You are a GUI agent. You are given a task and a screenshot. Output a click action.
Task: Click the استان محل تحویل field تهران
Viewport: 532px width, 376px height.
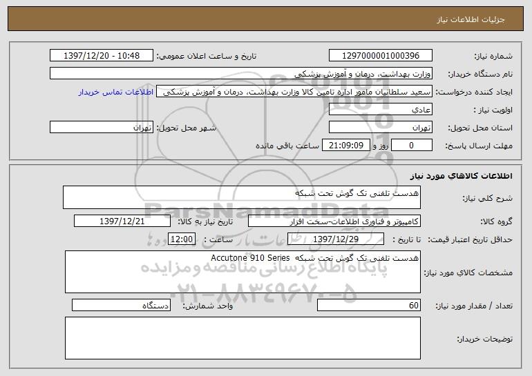coord(380,128)
